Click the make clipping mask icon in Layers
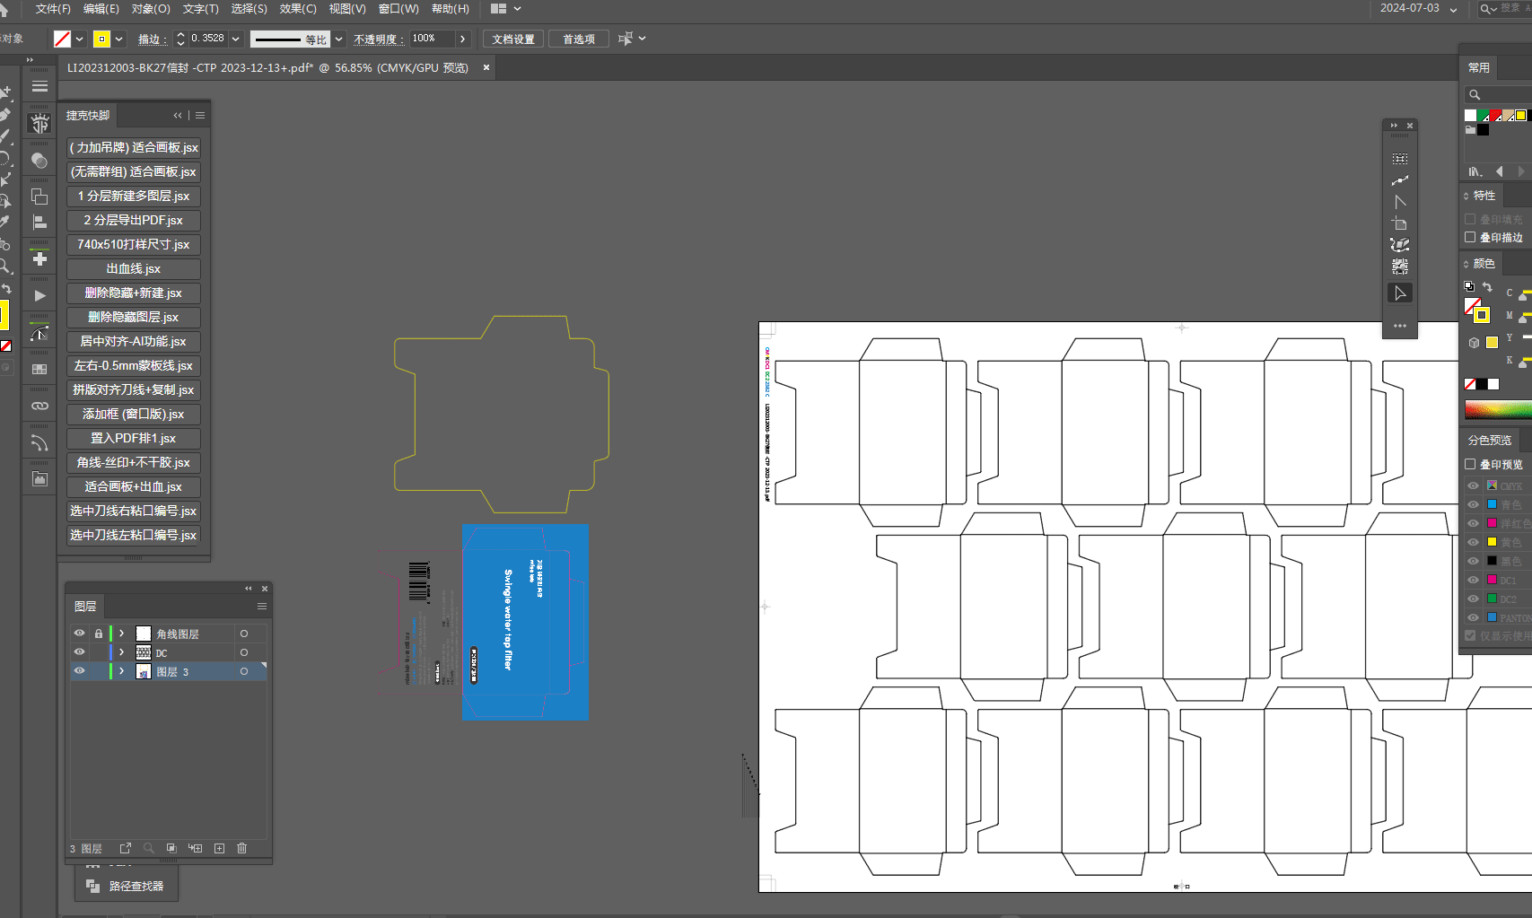Screen dimensions: 1532x918 coord(171,848)
